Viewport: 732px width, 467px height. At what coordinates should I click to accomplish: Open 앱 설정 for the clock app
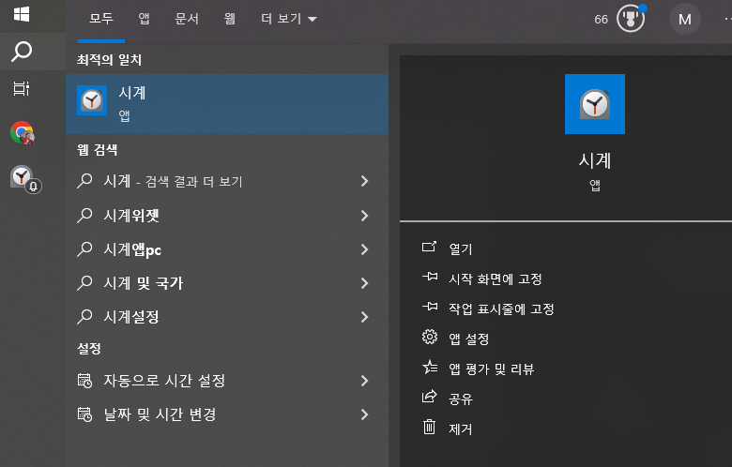pyautogui.click(x=468, y=339)
